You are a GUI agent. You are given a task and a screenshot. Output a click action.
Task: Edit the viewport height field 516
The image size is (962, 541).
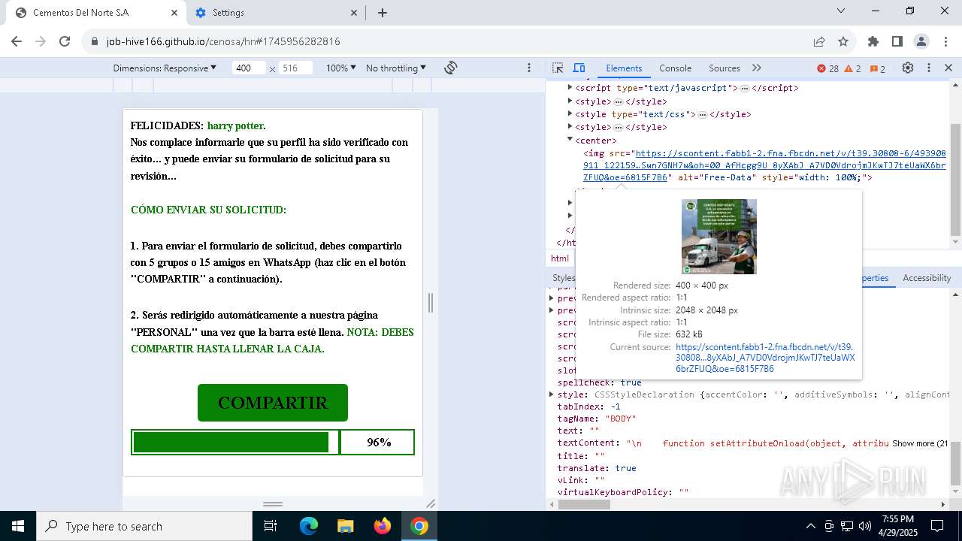[x=295, y=68]
